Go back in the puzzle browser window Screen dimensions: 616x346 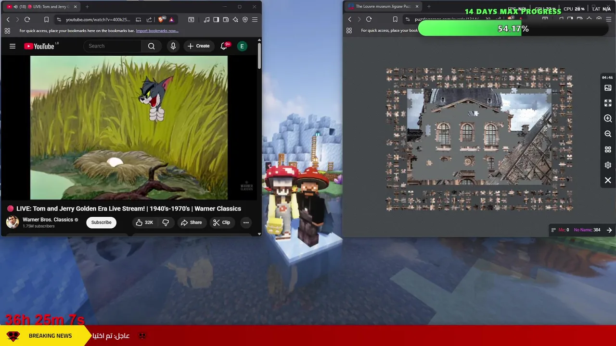pos(349,20)
